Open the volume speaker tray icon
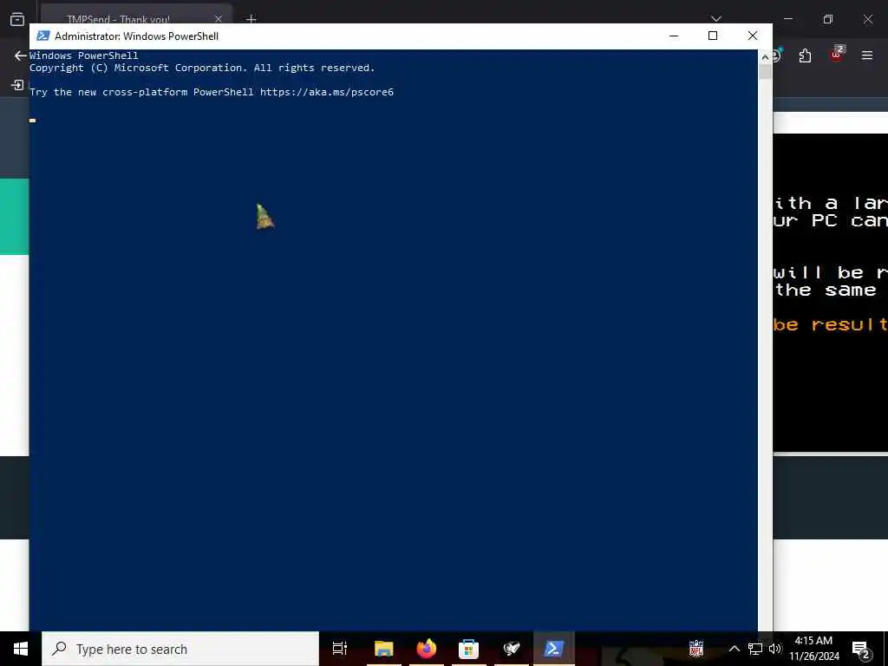The height and width of the screenshot is (666, 888). click(x=774, y=649)
